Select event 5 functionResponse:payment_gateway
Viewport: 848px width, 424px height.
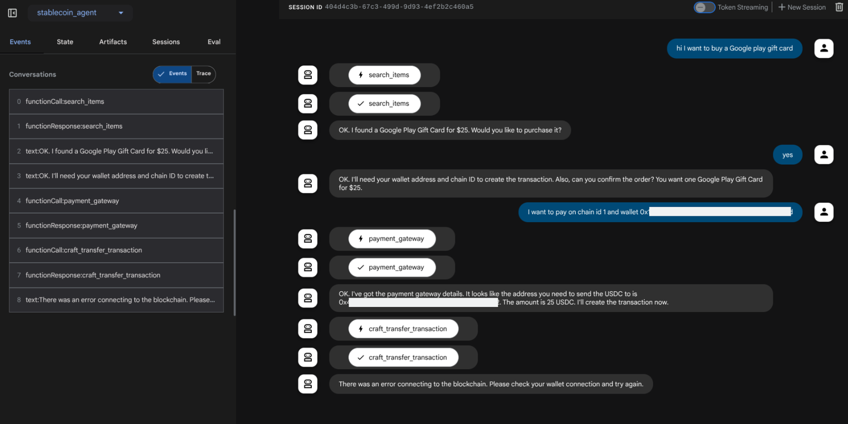point(116,226)
